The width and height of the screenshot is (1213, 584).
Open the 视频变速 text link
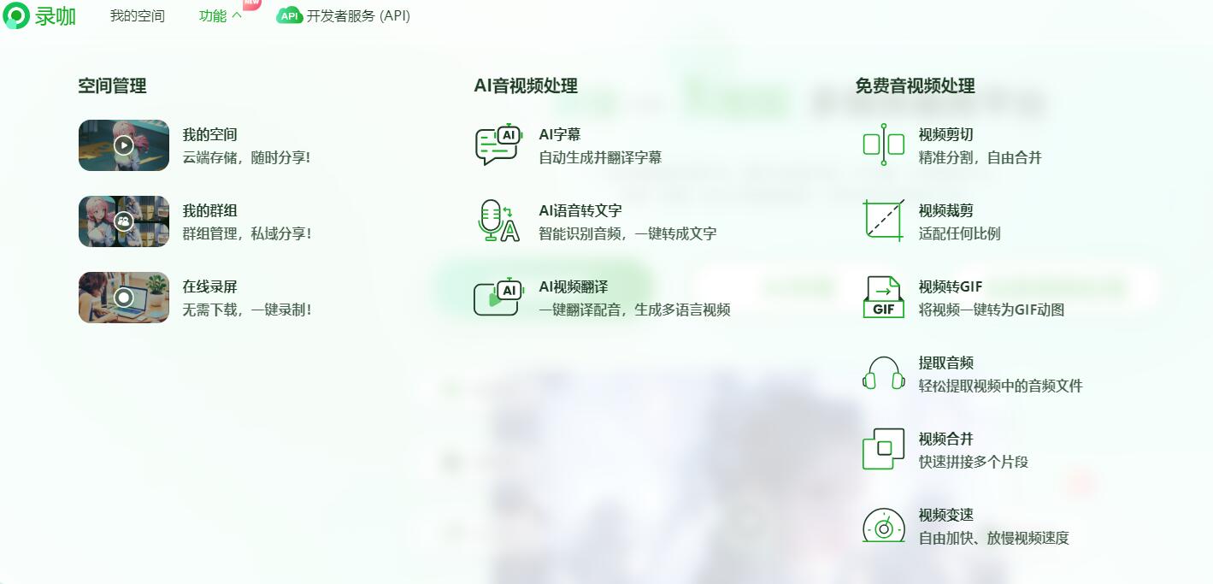(x=946, y=515)
